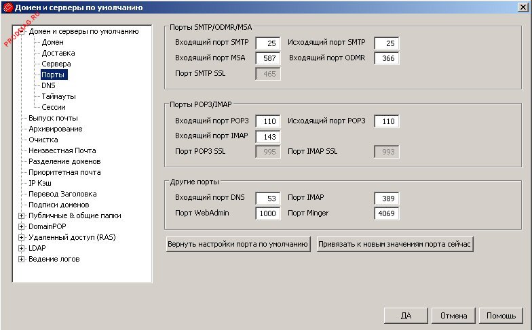Click the Входящий порт IMAP field
This screenshot has width=532, height=330.
pyautogui.click(x=267, y=136)
